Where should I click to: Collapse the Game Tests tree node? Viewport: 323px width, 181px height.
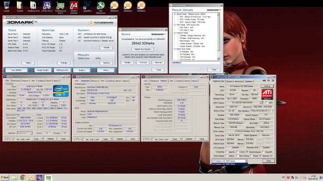point(175,14)
